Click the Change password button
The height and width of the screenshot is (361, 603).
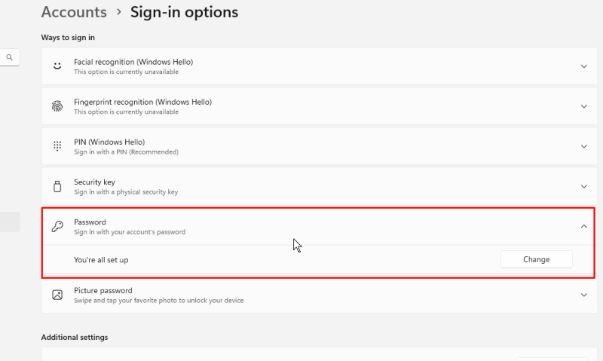(x=537, y=259)
